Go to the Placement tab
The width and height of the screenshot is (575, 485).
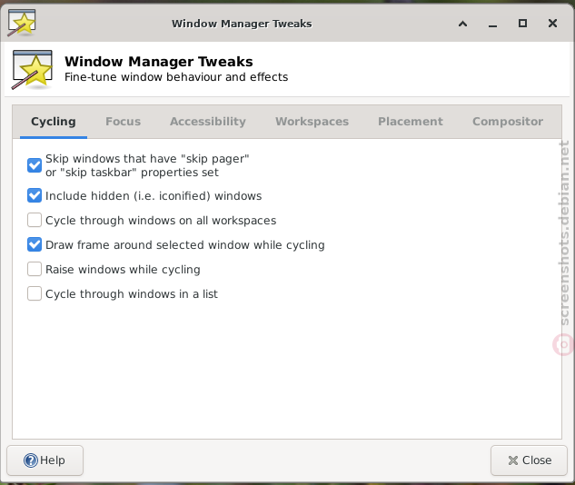[x=411, y=122]
